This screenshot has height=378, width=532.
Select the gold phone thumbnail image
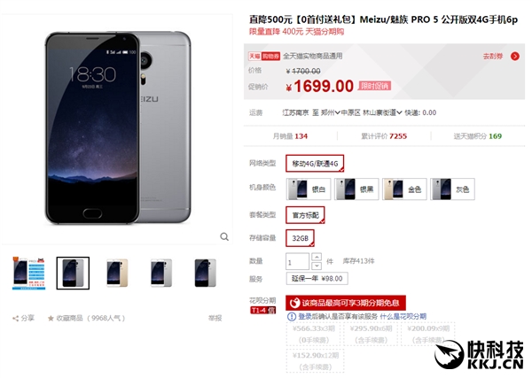(117, 273)
